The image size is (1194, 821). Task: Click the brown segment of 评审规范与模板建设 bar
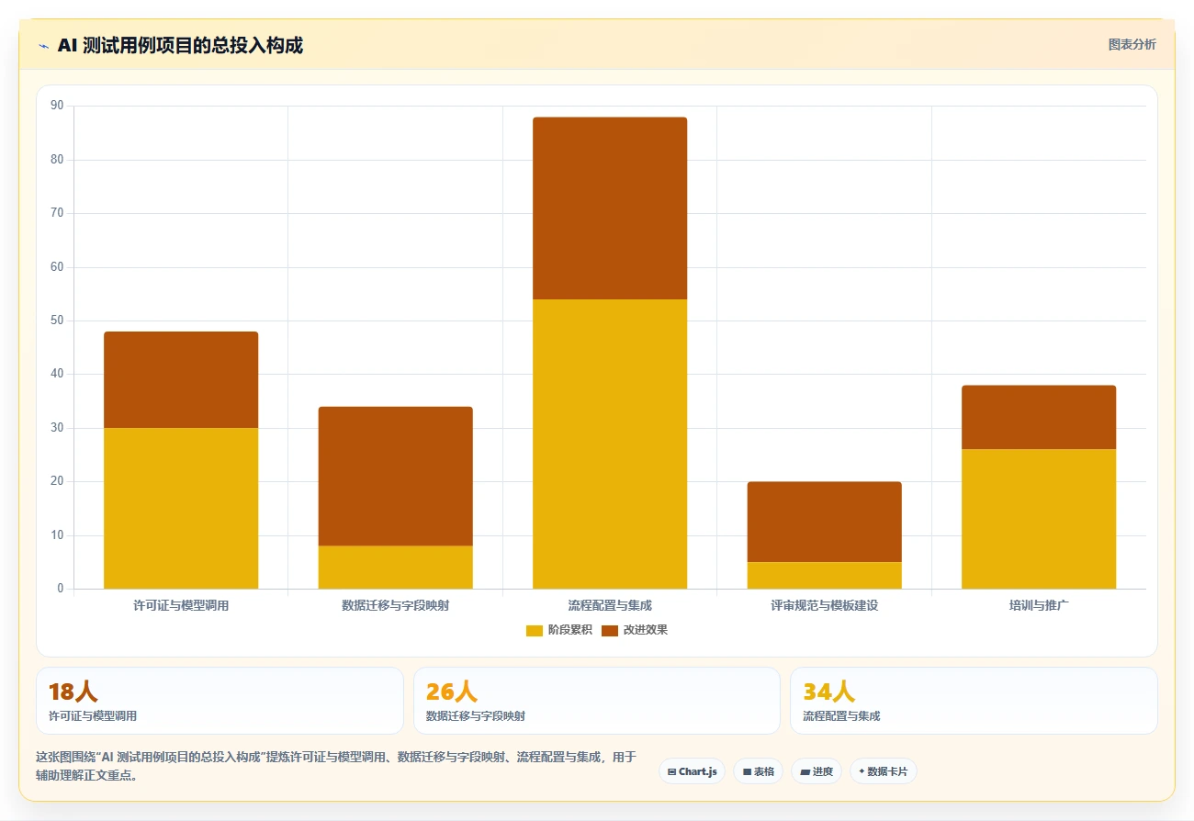pyautogui.click(x=824, y=522)
